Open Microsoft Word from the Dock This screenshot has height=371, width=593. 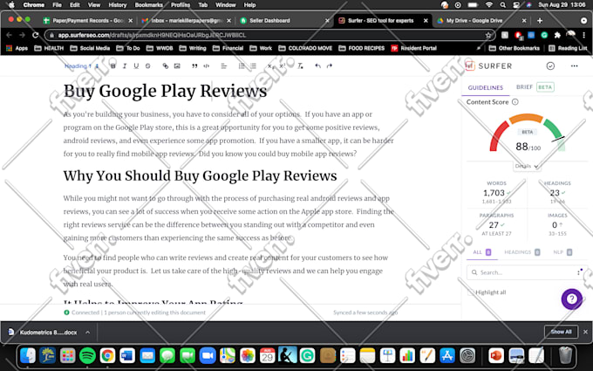[127, 356]
